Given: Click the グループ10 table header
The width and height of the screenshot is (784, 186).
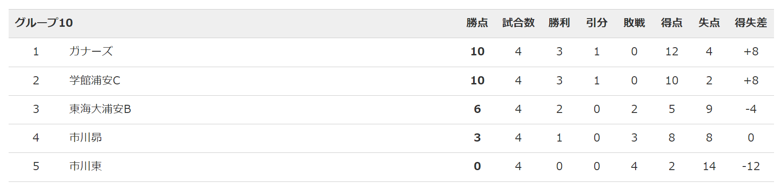Looking at the screenshot, I should pyautogui.click(x=44, y=23).
